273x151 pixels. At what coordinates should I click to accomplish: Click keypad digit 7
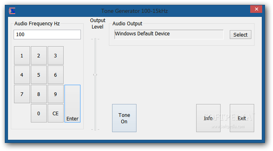(22, 94)
